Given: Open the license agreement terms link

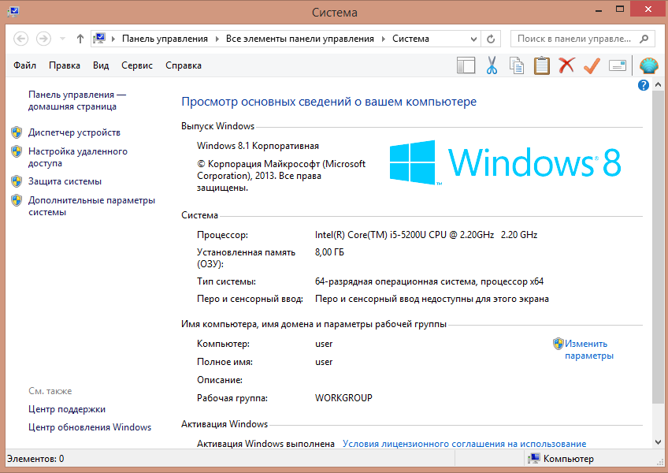Looking at the screenshot, I should (x=464, y=444).
